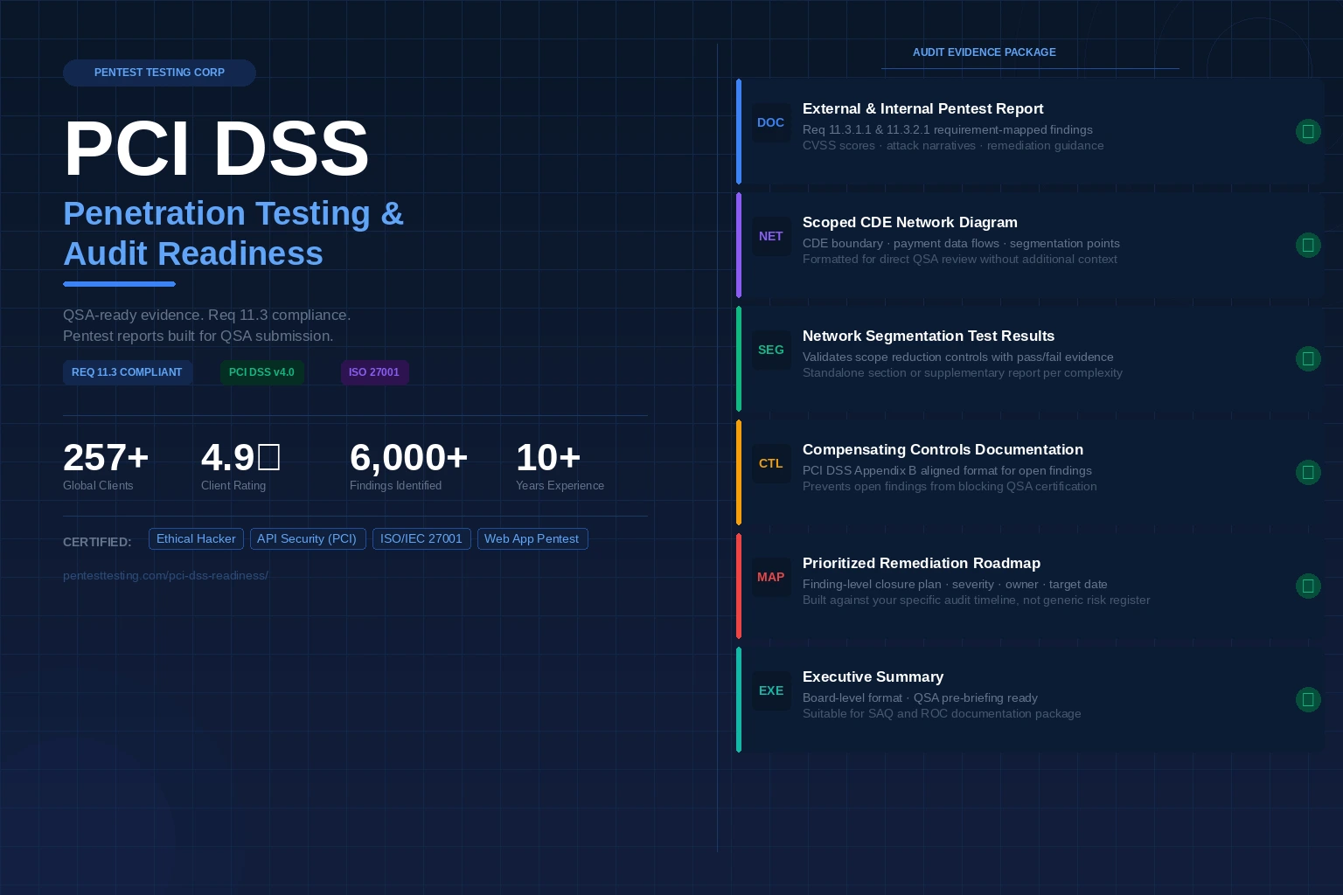The height and width of the screenshot is (895, 1343).
Task: Open the pentesttesting.com/pci-dss-readiness/ link
Action: pyautogui.click(x=165, y=575)
